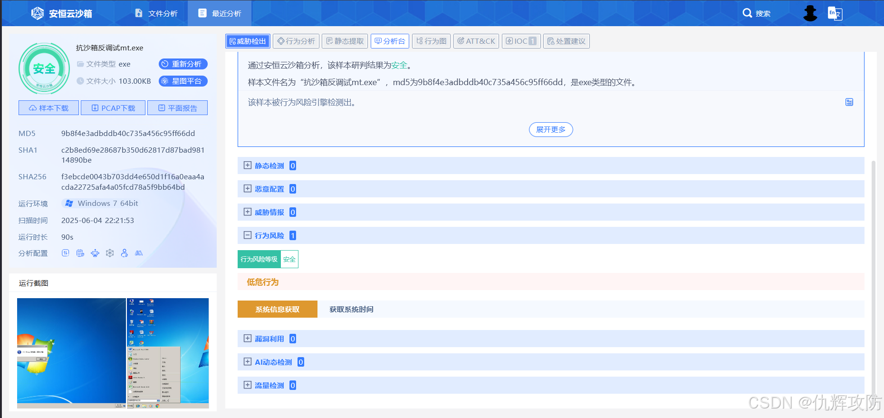Click the Windows flag icon in 运行环境
This screenshot has height=418, width=884.
(x=69, y=204)
